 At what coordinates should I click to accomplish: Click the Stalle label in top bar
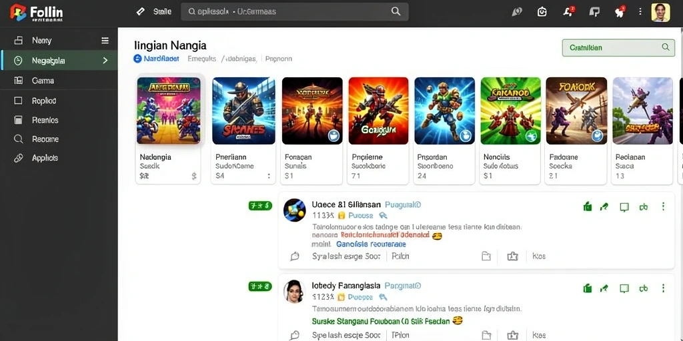click(x=162, y=12)
